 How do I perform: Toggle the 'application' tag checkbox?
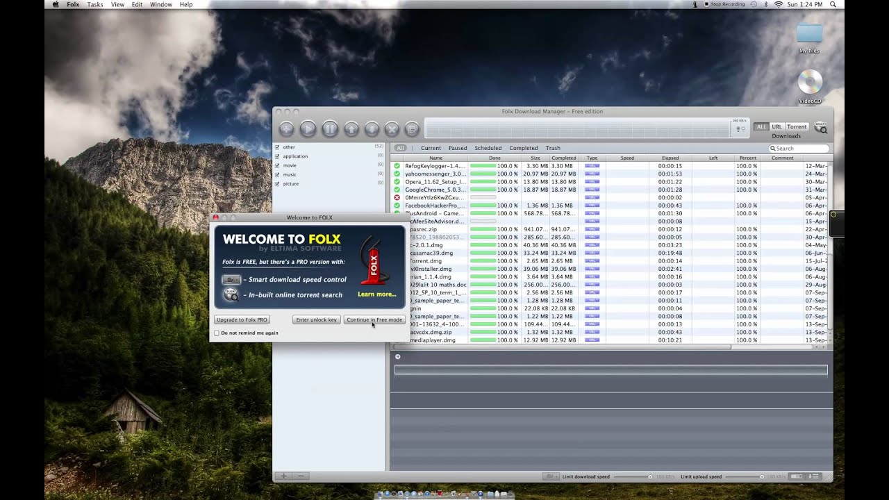(277, 156)
